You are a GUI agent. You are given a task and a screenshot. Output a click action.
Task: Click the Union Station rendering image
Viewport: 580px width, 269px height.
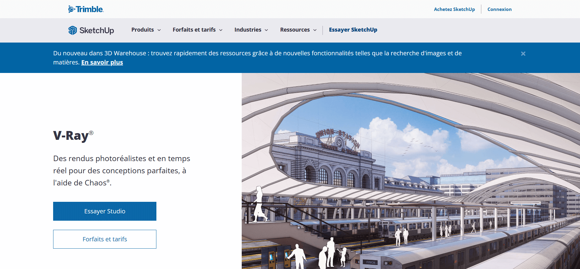tap(411, 171)
